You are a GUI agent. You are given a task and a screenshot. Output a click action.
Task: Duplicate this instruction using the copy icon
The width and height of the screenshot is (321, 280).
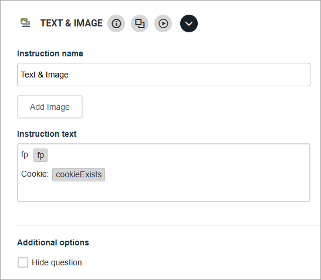(140, 23)
